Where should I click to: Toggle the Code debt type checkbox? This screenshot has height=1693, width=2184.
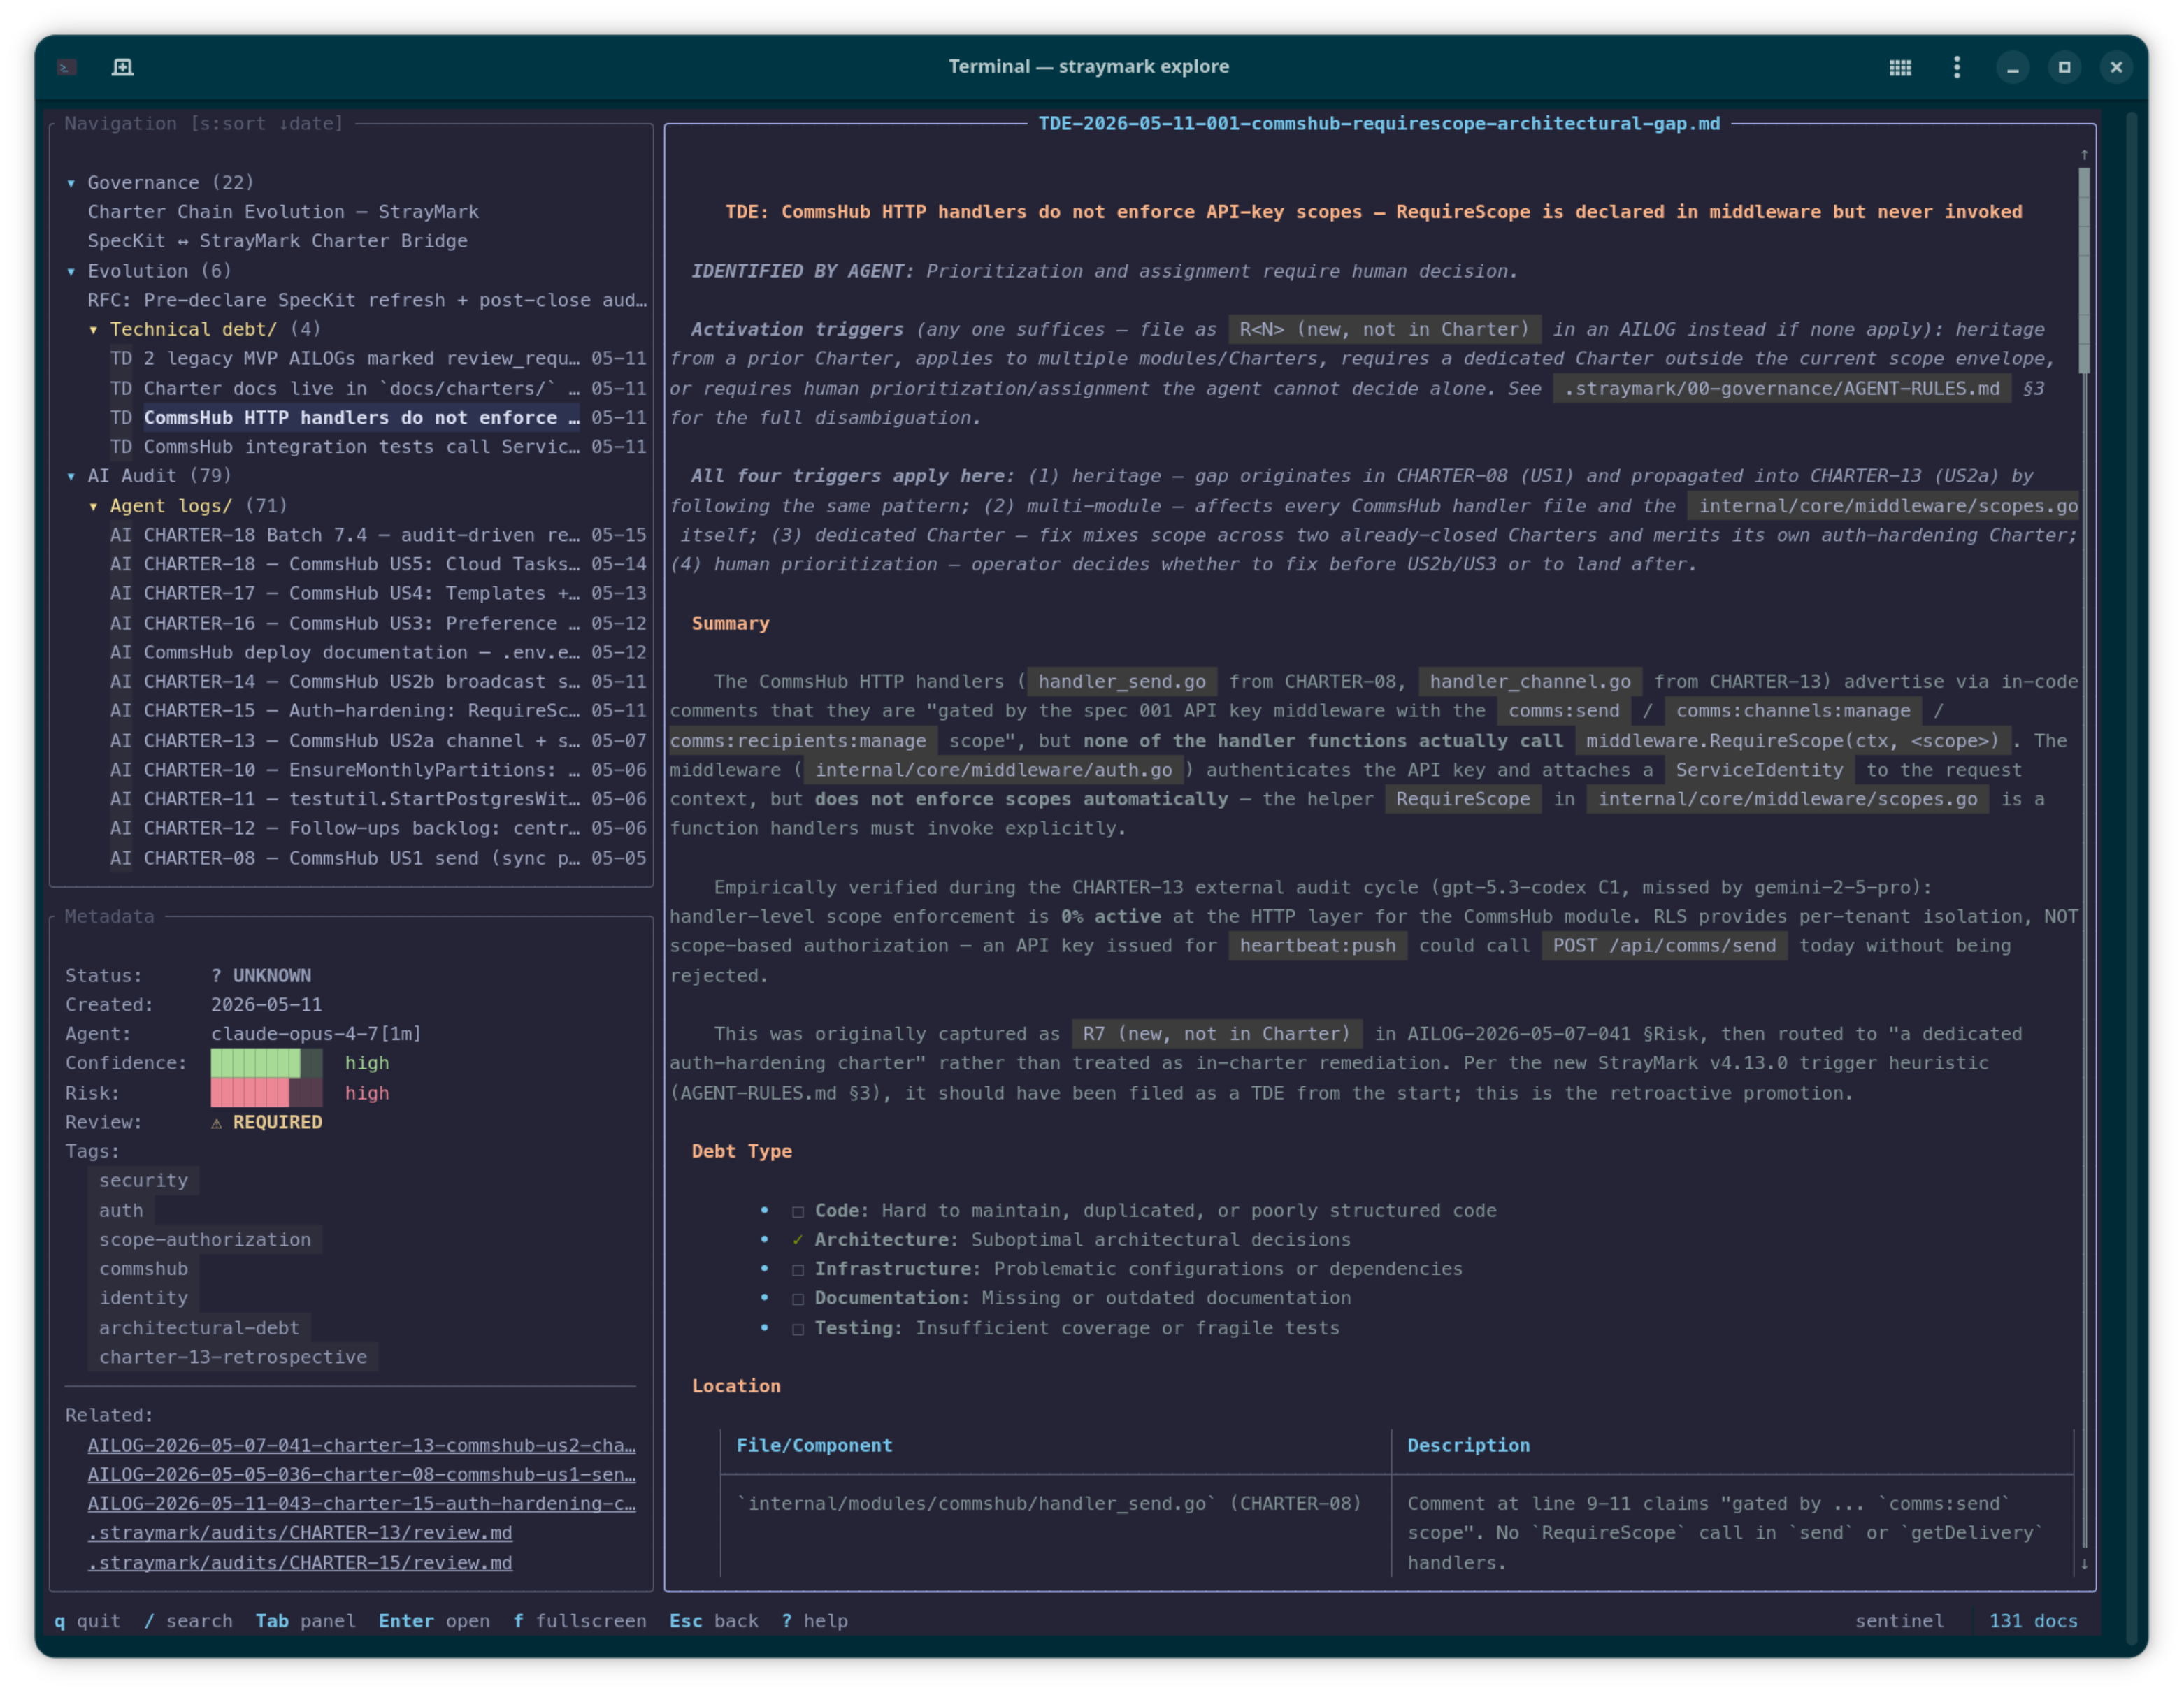(x=798, y=1211)
